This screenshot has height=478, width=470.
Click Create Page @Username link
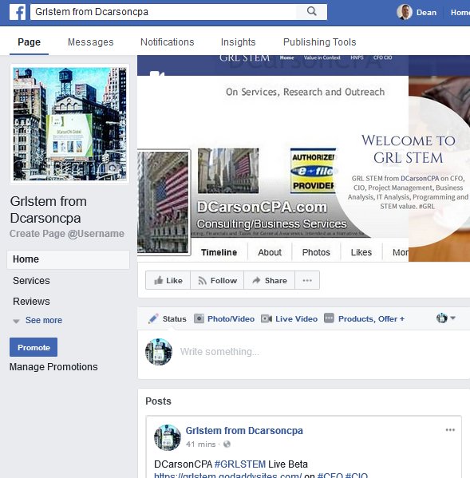pos(67,234)
